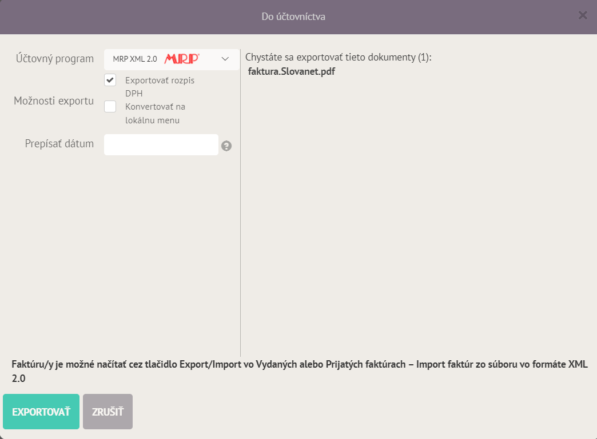Click the EXPORTOVAŤ button
Image resolution: width=597 pixels, height=439 pixels.
coord(41,412)
